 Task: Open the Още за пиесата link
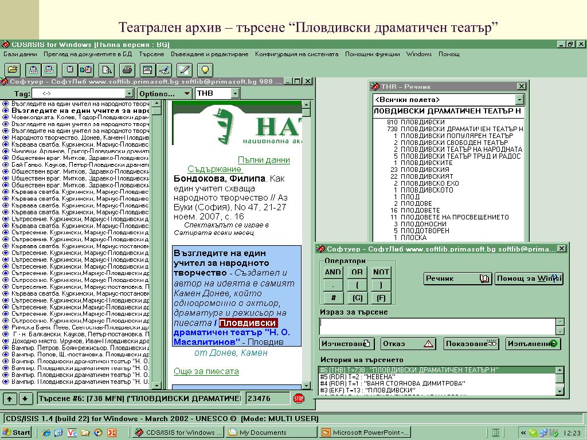pos(206,371)
